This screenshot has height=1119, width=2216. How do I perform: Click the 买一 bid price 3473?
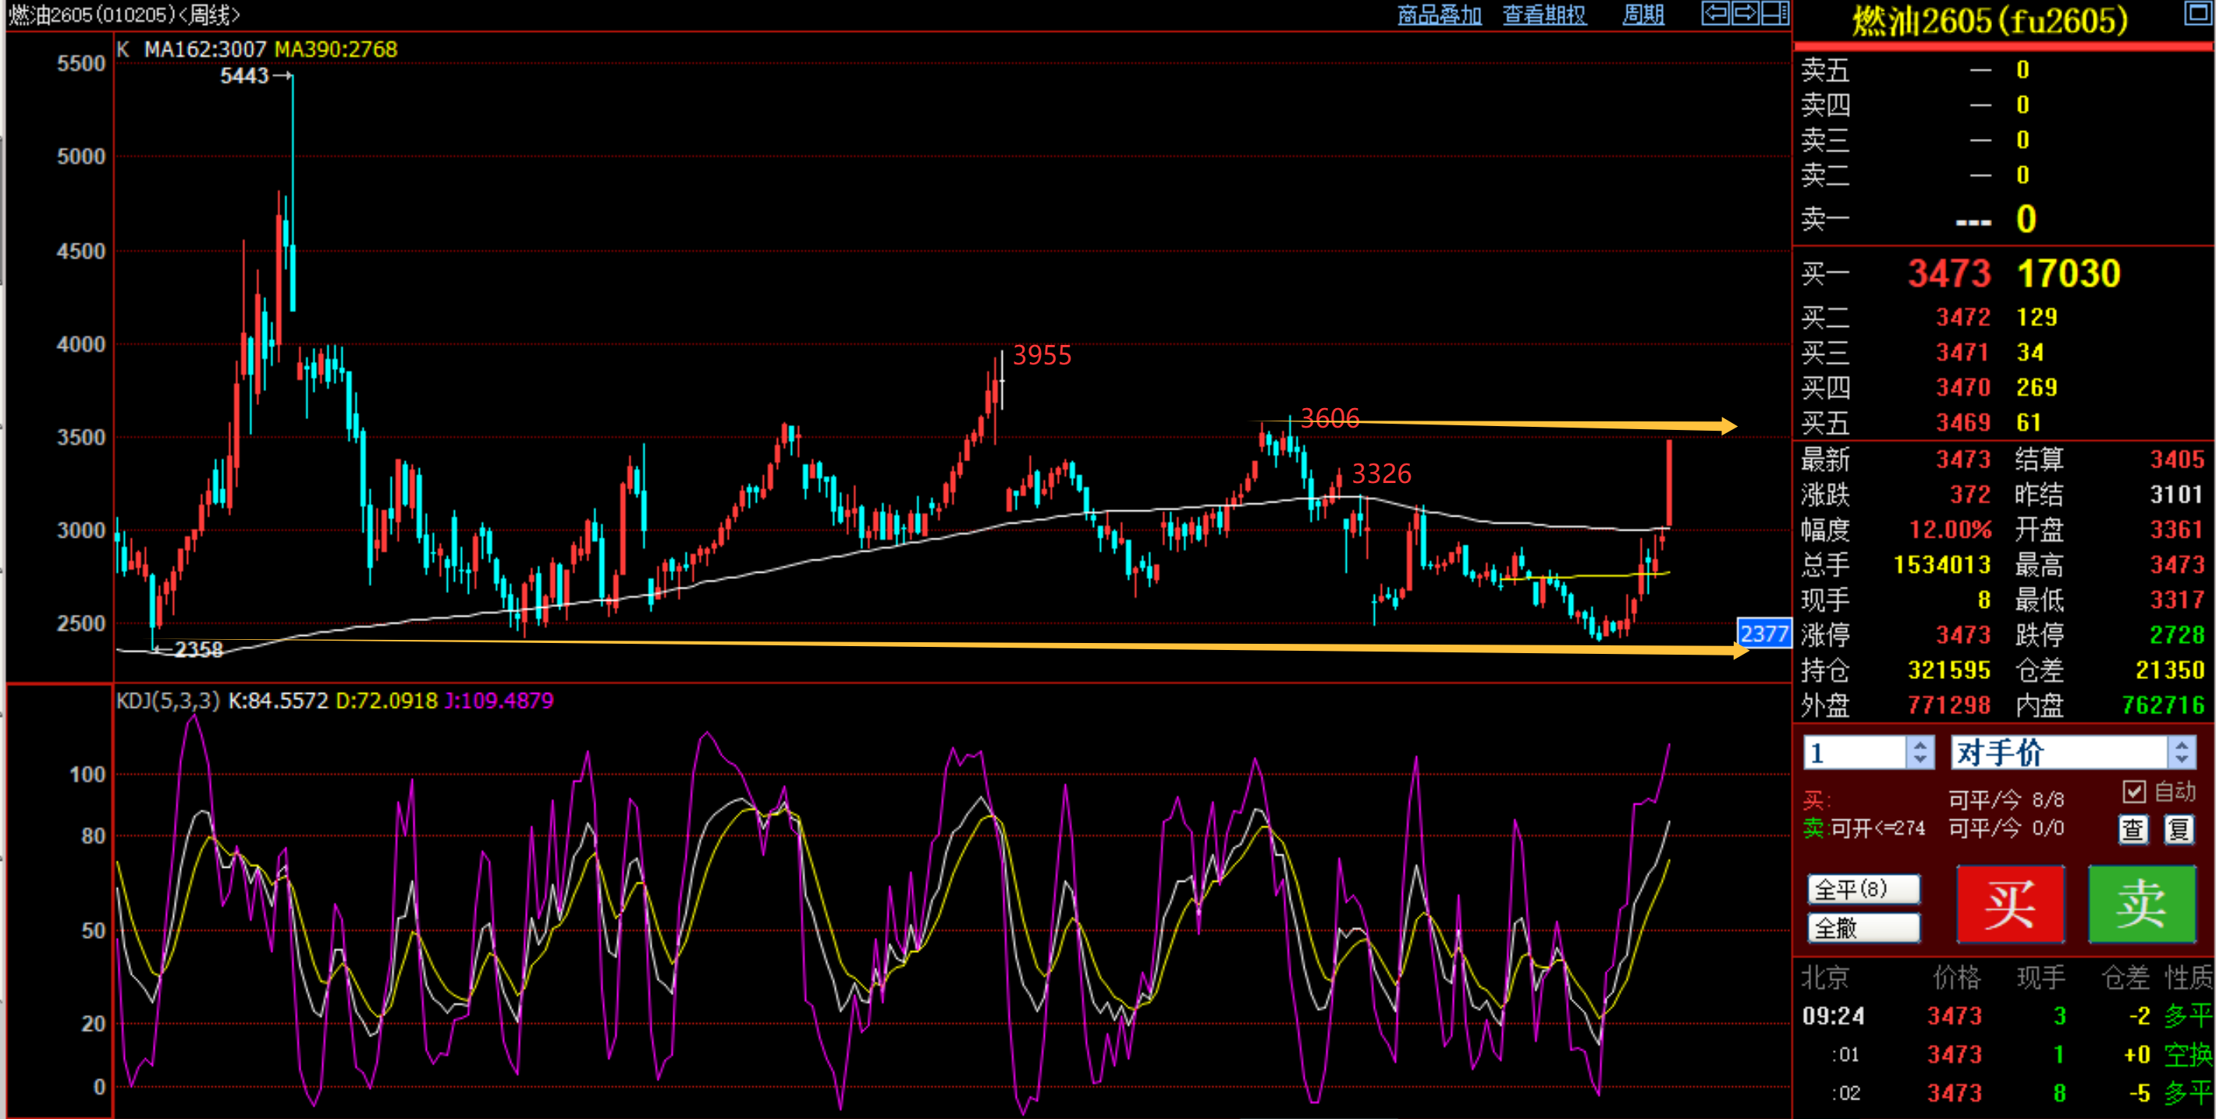click(1948, 274)
